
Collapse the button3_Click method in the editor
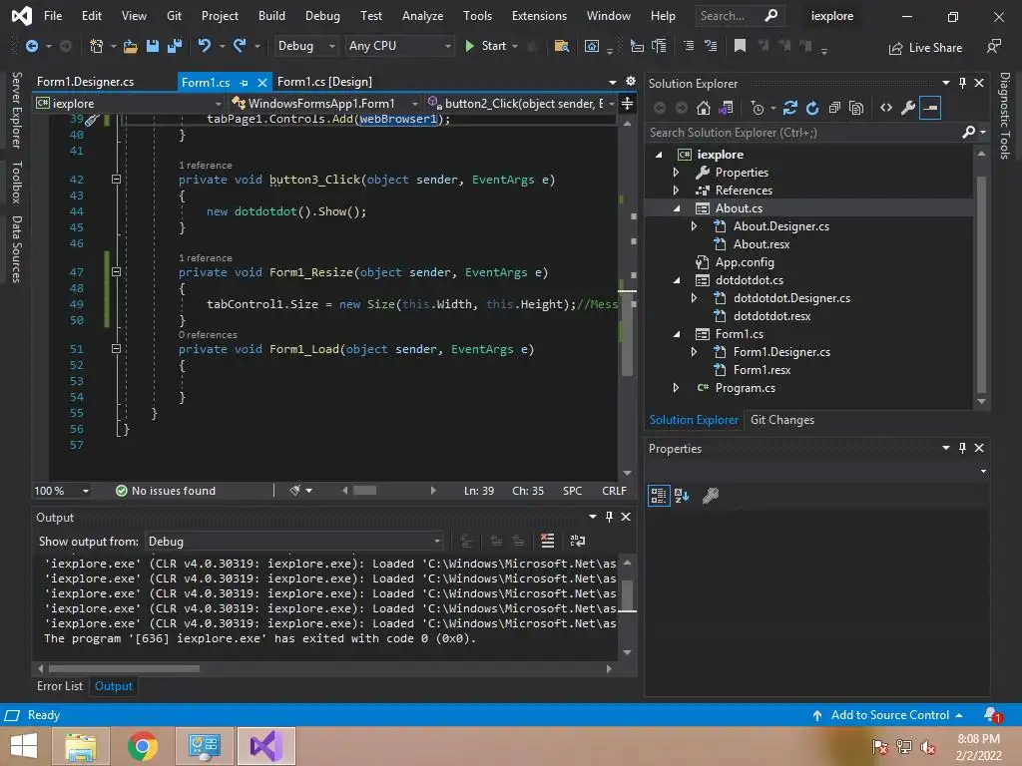coord(116,180)
